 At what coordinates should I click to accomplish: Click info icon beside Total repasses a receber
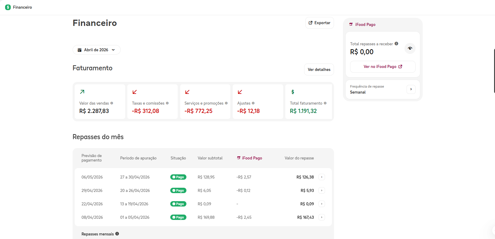pos(396,44)
